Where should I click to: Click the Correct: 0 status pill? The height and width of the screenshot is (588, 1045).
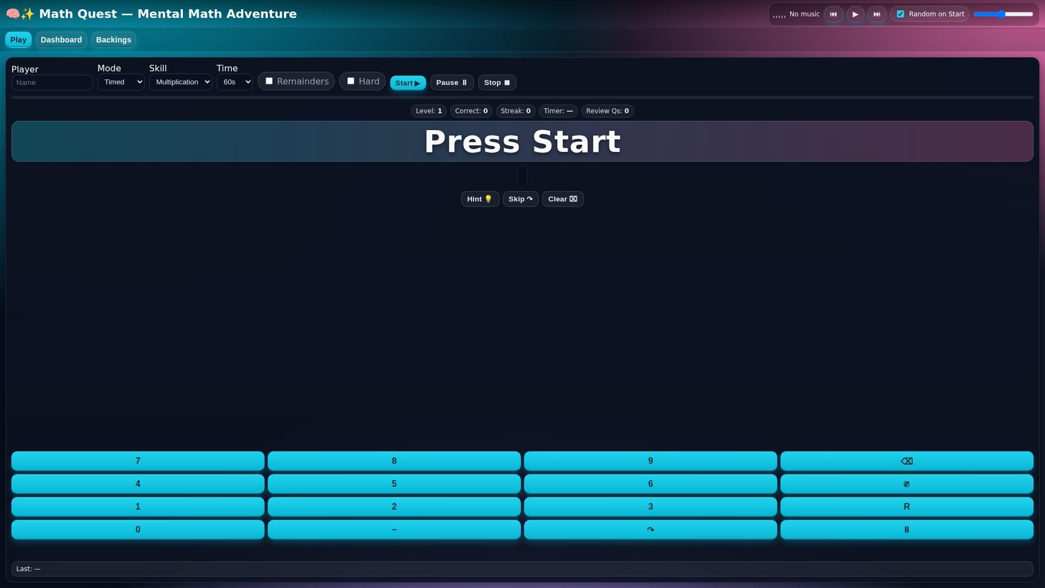click(x=471, y=111)
